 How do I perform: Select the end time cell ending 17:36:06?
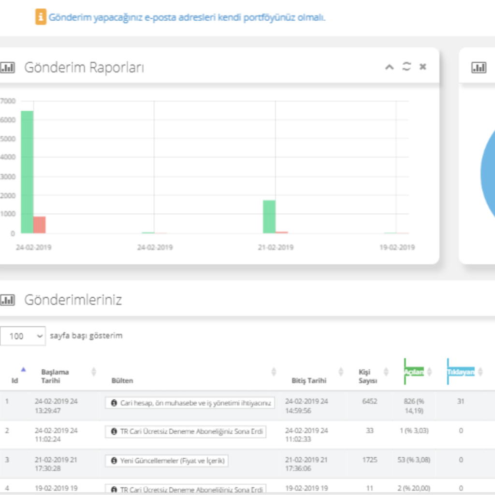[306, 464]
